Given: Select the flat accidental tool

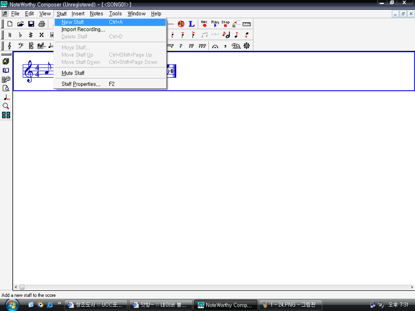Looking at the screenshot, I should point(20,35).
